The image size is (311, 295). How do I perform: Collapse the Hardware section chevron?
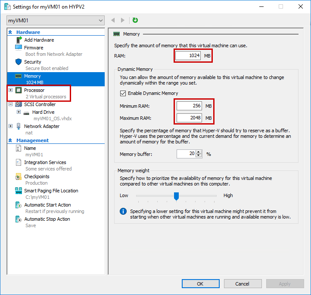(x=10, y=32)
